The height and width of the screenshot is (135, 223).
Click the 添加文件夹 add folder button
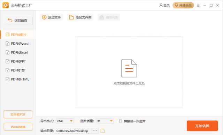80,17
